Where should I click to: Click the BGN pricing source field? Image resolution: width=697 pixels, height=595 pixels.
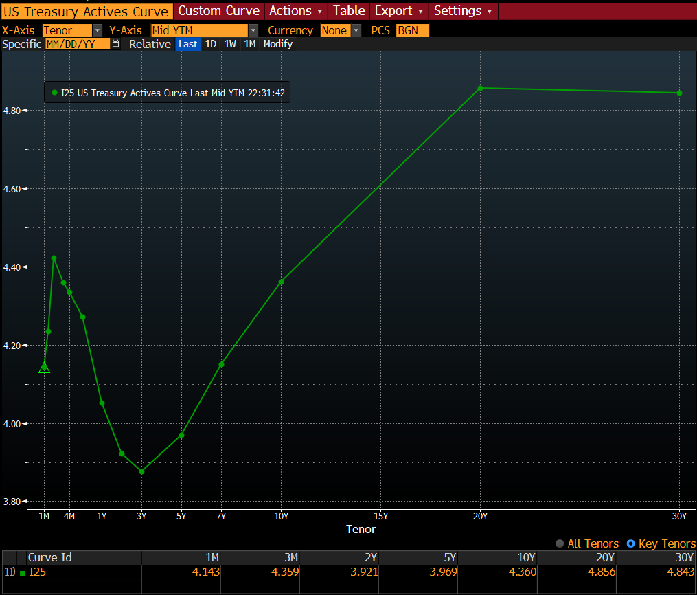click(x=413, y=30)
